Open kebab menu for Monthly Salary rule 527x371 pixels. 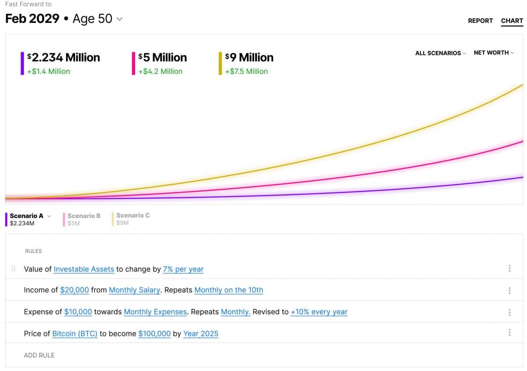pos(509,291)
